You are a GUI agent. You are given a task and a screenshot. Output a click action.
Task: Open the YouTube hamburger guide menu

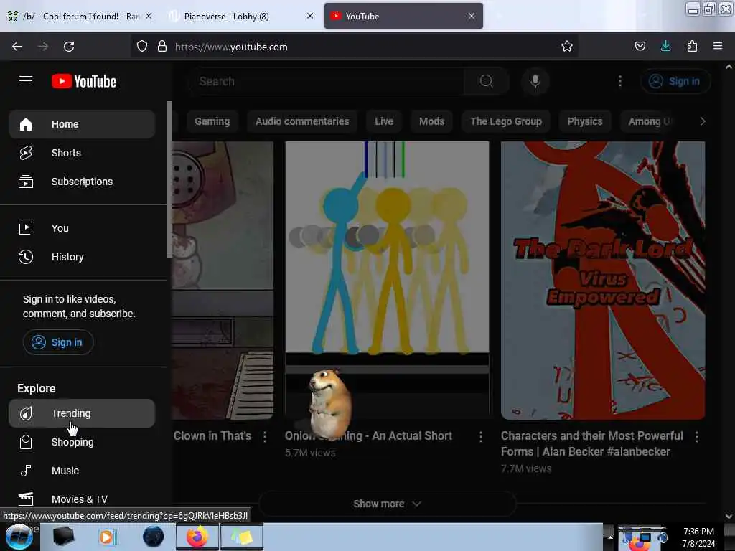[x=26, y=81]
